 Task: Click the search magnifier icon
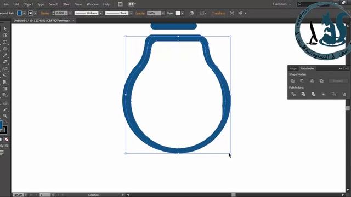[299, 4]
